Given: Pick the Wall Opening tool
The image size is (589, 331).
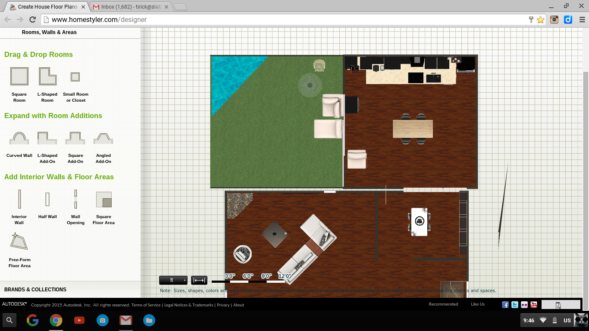Looking at the screenshot, I should [75, 199].
